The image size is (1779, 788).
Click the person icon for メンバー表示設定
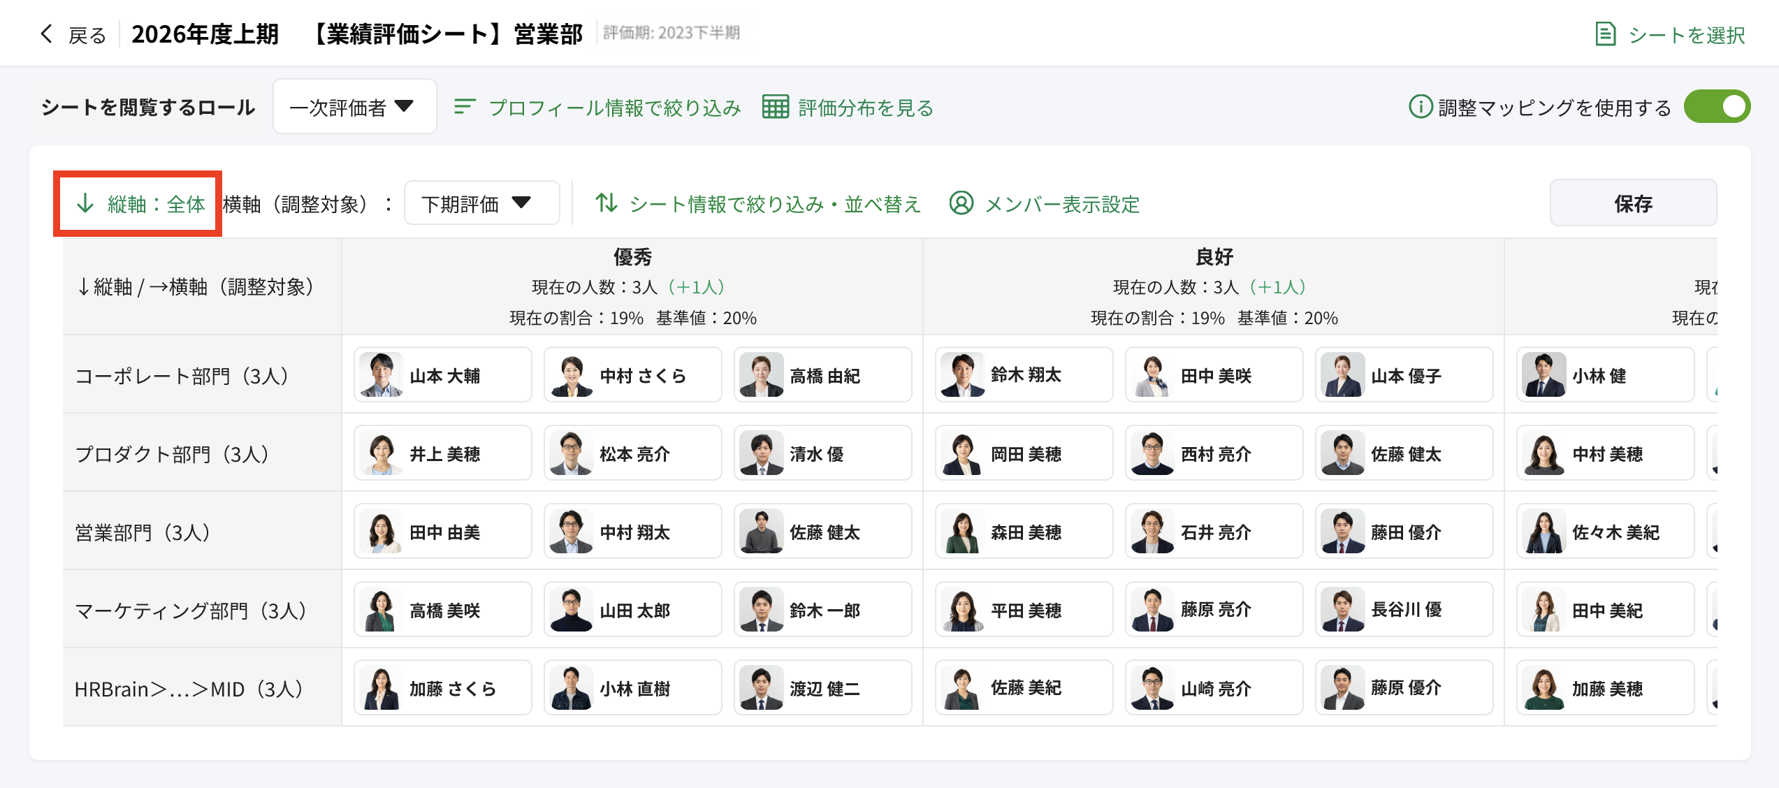coord(961,203)
